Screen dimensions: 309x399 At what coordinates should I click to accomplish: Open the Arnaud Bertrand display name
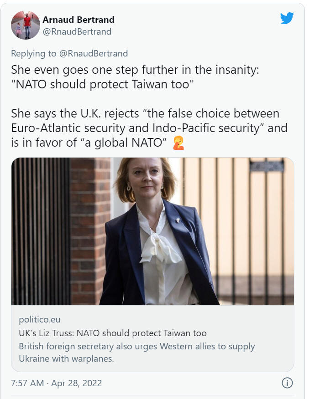click(79, 20)
